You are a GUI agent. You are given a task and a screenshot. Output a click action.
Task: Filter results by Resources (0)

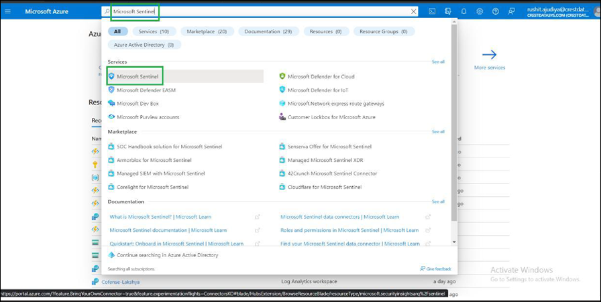(326, 31)
